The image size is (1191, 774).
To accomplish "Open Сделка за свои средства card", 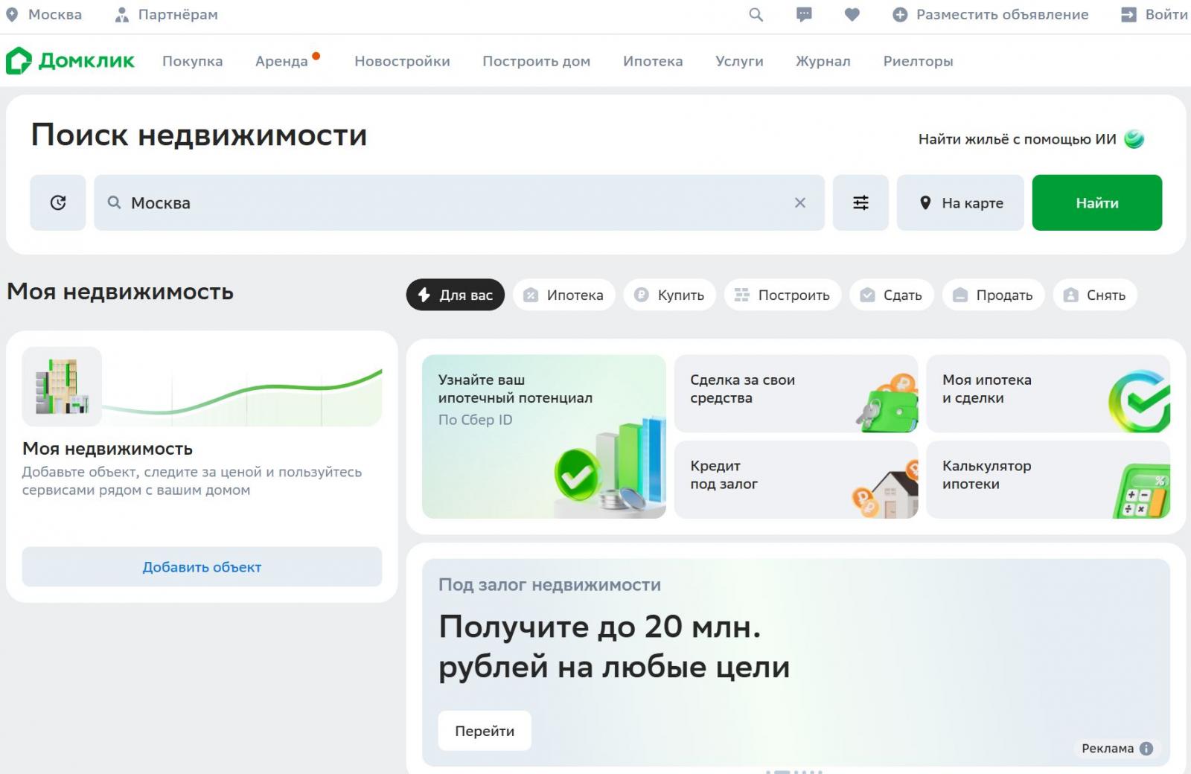I will (x=796, y=394).
